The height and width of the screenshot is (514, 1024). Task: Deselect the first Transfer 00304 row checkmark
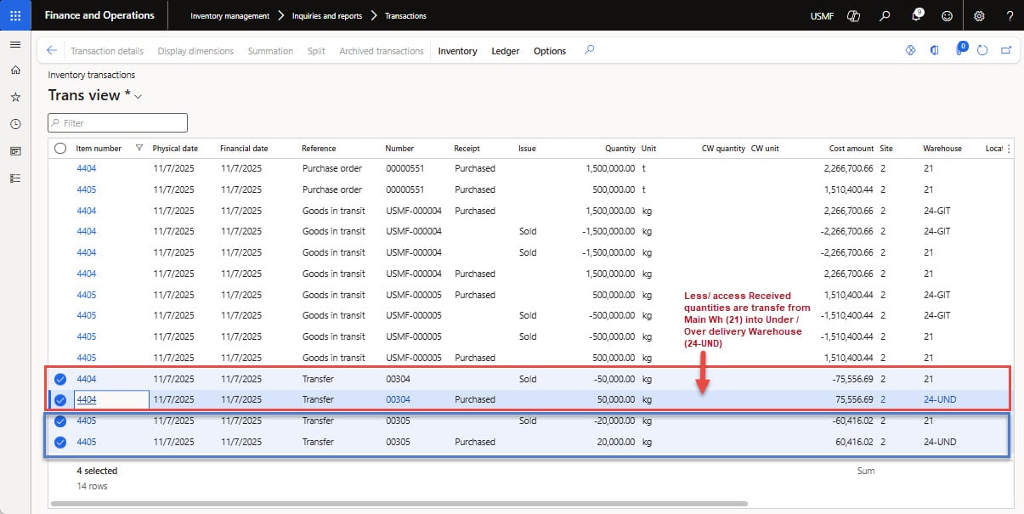point(60,379)
